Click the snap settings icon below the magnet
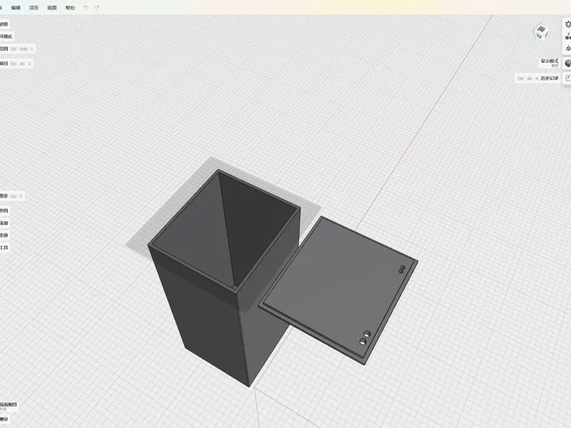This screenshot has width=571, height=428. point(567,36)
